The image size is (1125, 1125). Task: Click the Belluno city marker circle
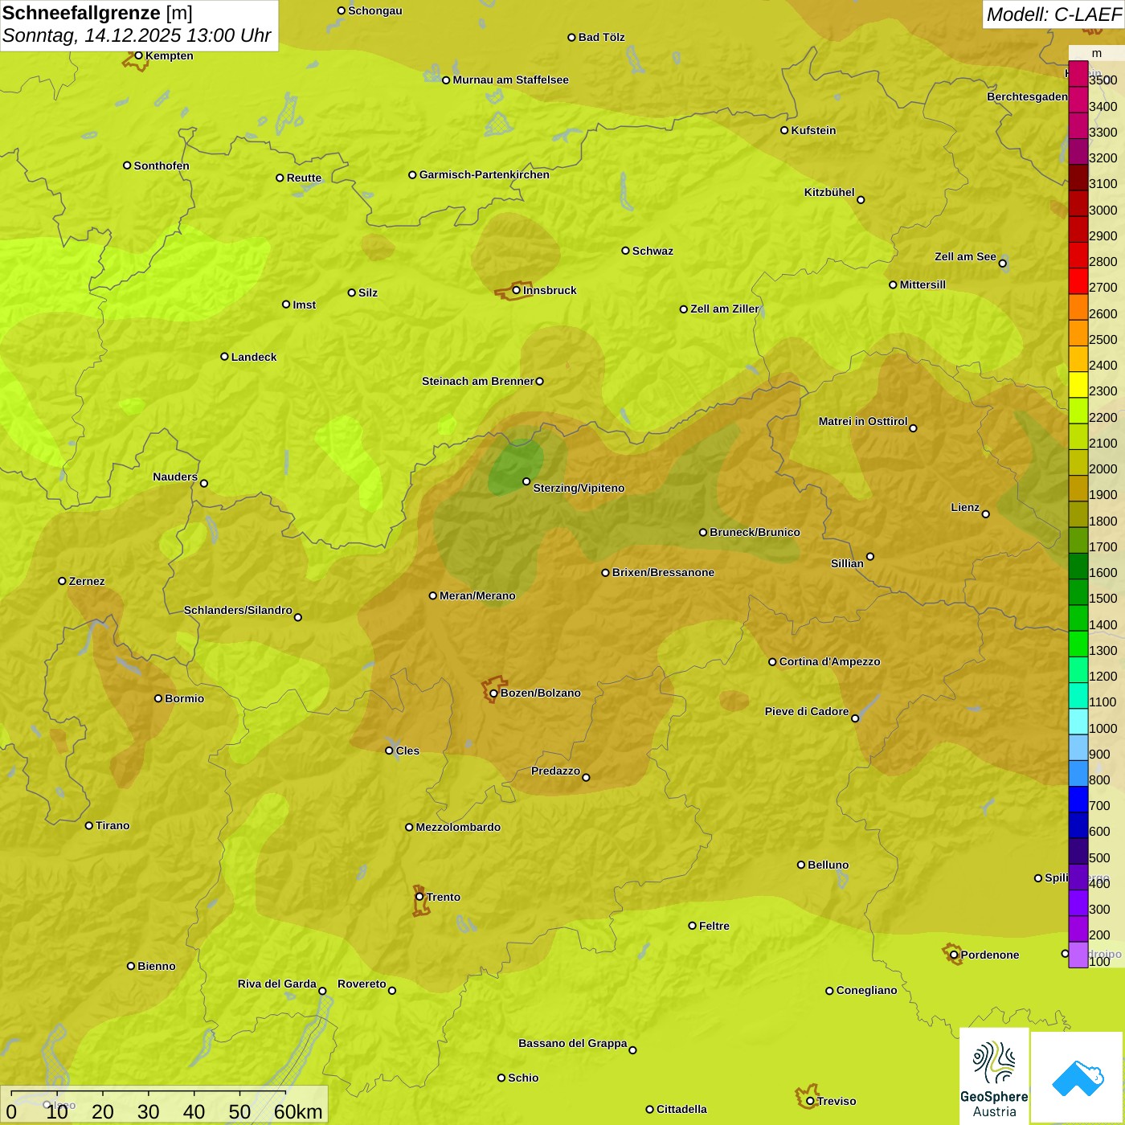click(801, 865)
